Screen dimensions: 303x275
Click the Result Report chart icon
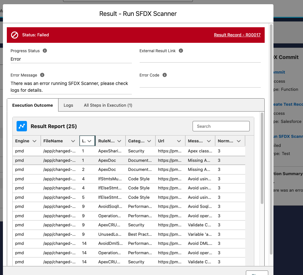22,126
